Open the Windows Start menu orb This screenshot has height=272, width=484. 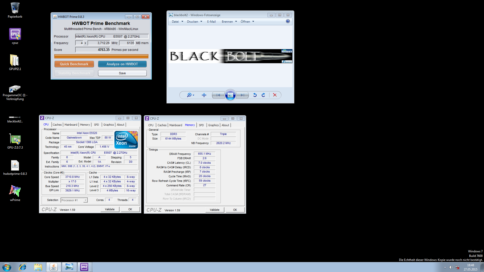[x=7, y=267]
